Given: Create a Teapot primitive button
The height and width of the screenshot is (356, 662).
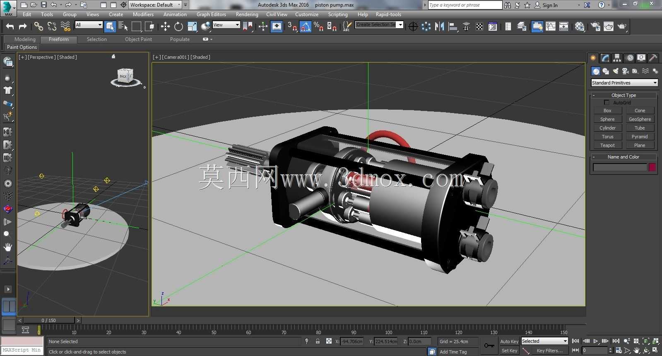Looking at the screenshot, I should point(607,145).
